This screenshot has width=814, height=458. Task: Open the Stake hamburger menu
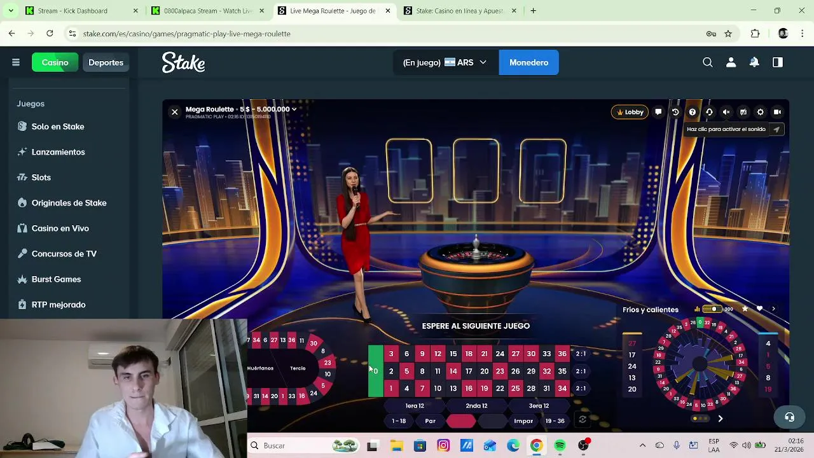[x=16, y=62]
